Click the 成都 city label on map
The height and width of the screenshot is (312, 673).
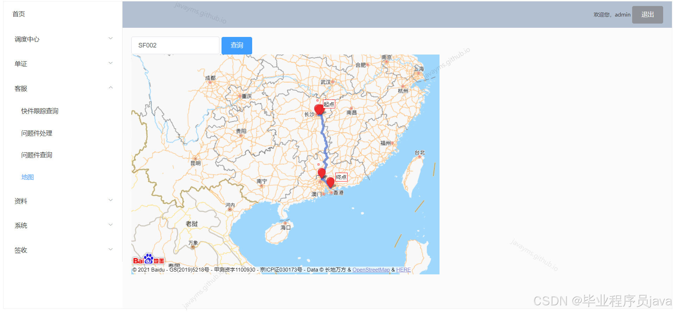coord(210,78)
